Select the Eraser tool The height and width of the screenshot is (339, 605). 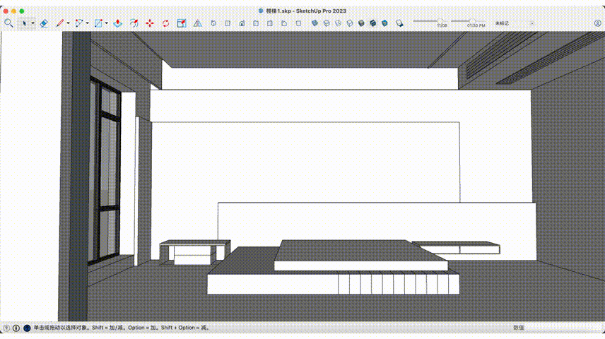[44, 23]
